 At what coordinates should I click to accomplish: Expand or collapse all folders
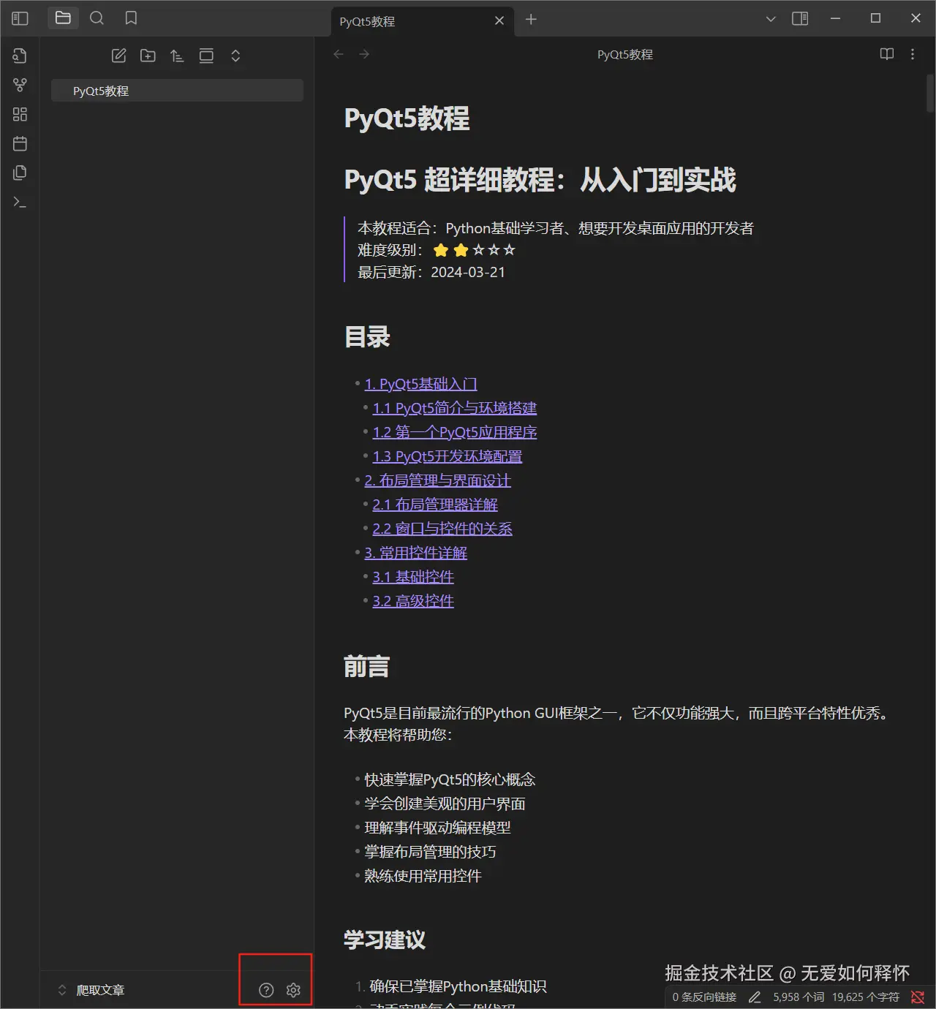235,56
